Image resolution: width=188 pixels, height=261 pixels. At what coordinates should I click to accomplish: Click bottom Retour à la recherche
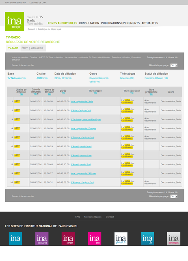[x=23, y=197]
